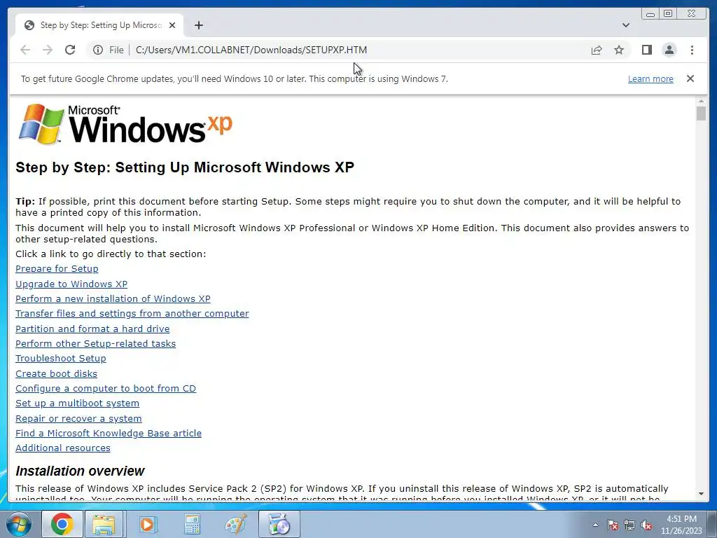Open Prepare for Setup link
The image size is (717, 538).
(x=57, y=268)
